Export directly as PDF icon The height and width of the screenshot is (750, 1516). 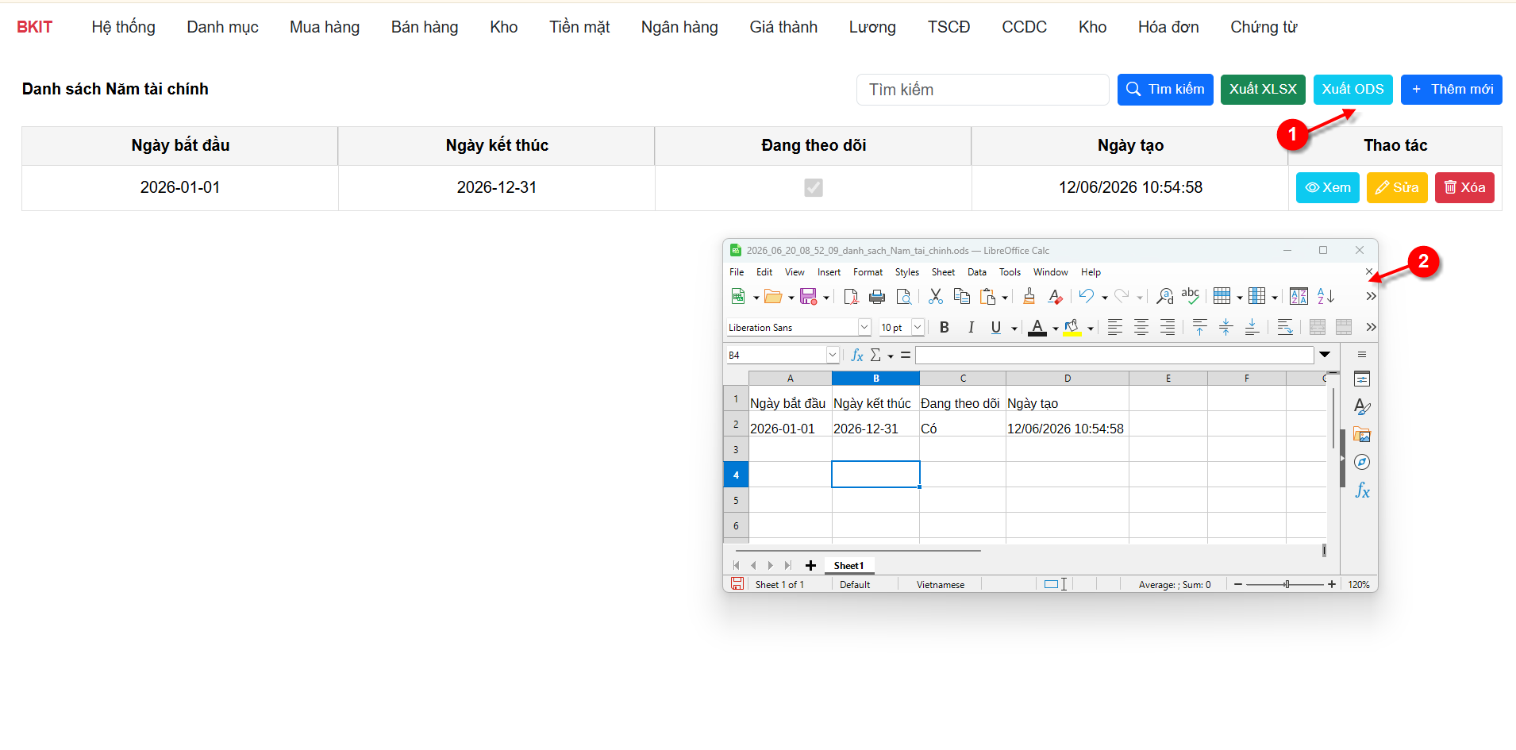click(x=851, y=297)
